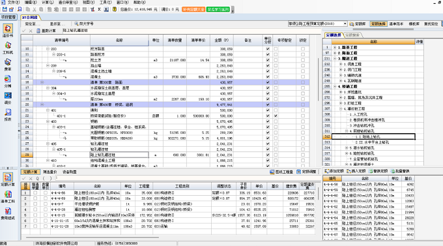
Task: Check 填清单量 box for quota 4-4-9-7
Action: click(35, 204)
